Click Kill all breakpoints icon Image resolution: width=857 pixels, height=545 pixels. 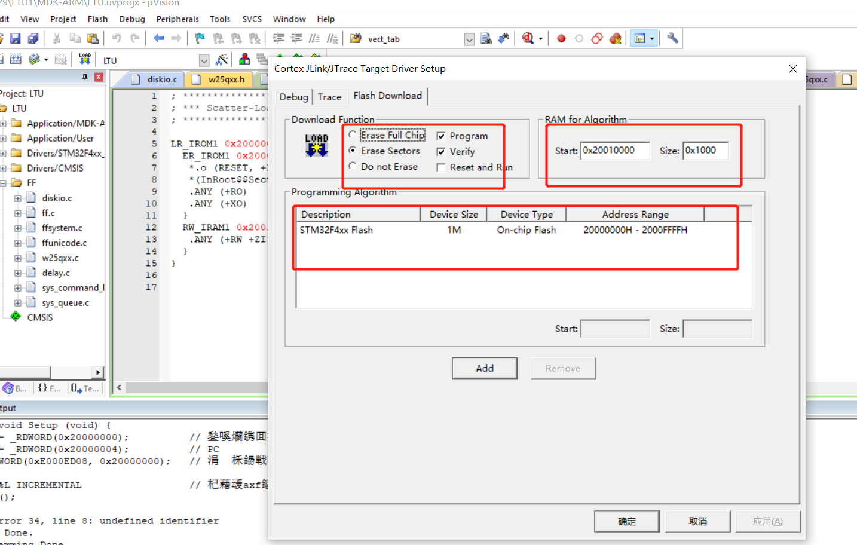616,39
